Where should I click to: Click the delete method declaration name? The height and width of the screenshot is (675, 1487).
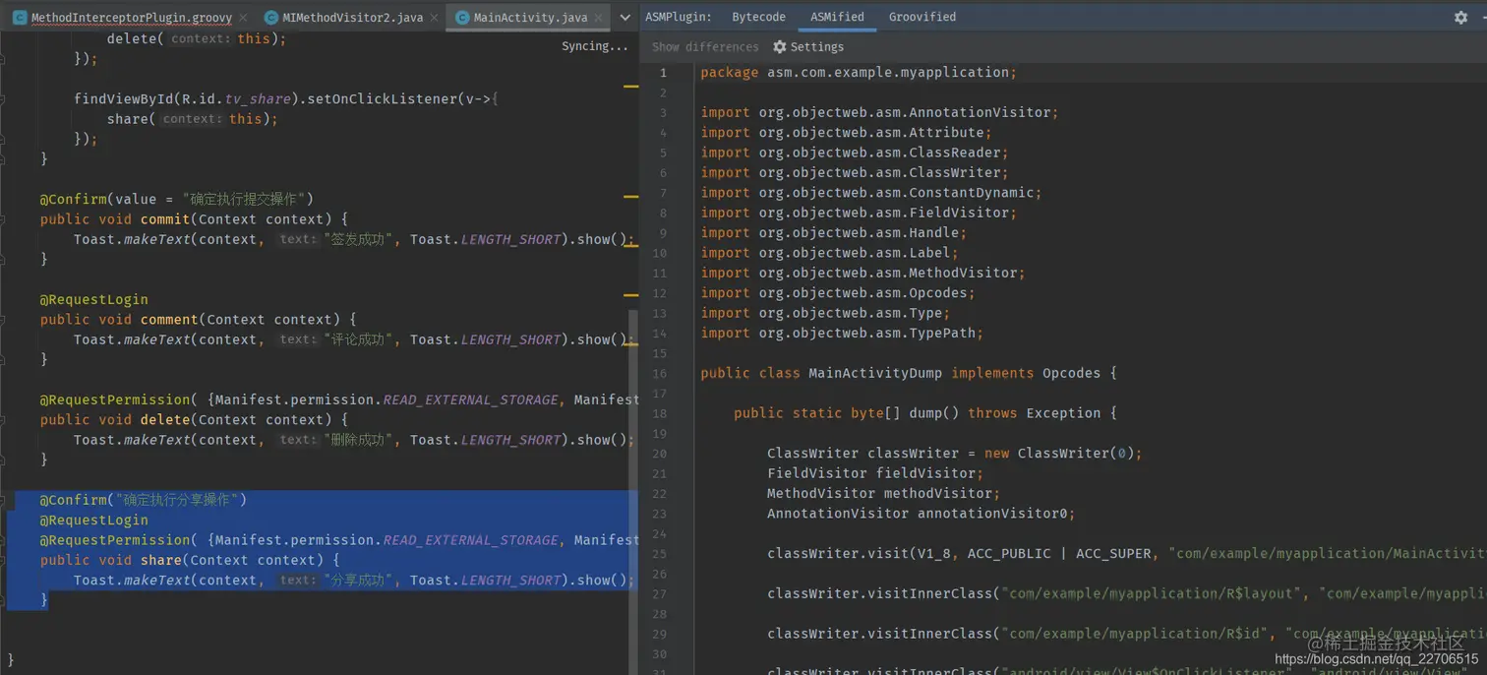click(x=165, y=420)
